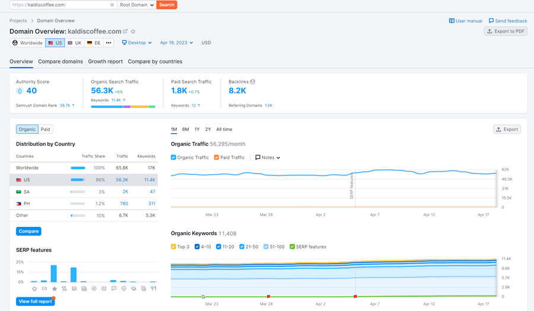This screenshot has width=534, height=311.
Task: Select the DE database
Action: [x=94, y=43]
